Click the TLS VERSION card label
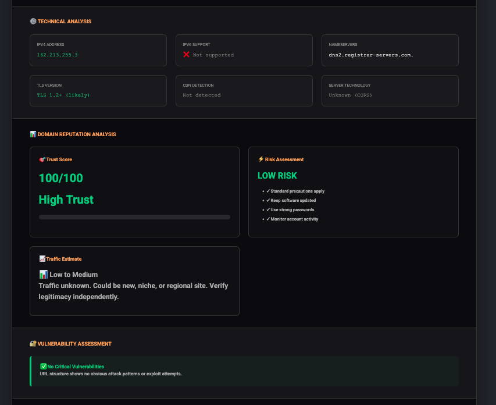 point(49,85)
